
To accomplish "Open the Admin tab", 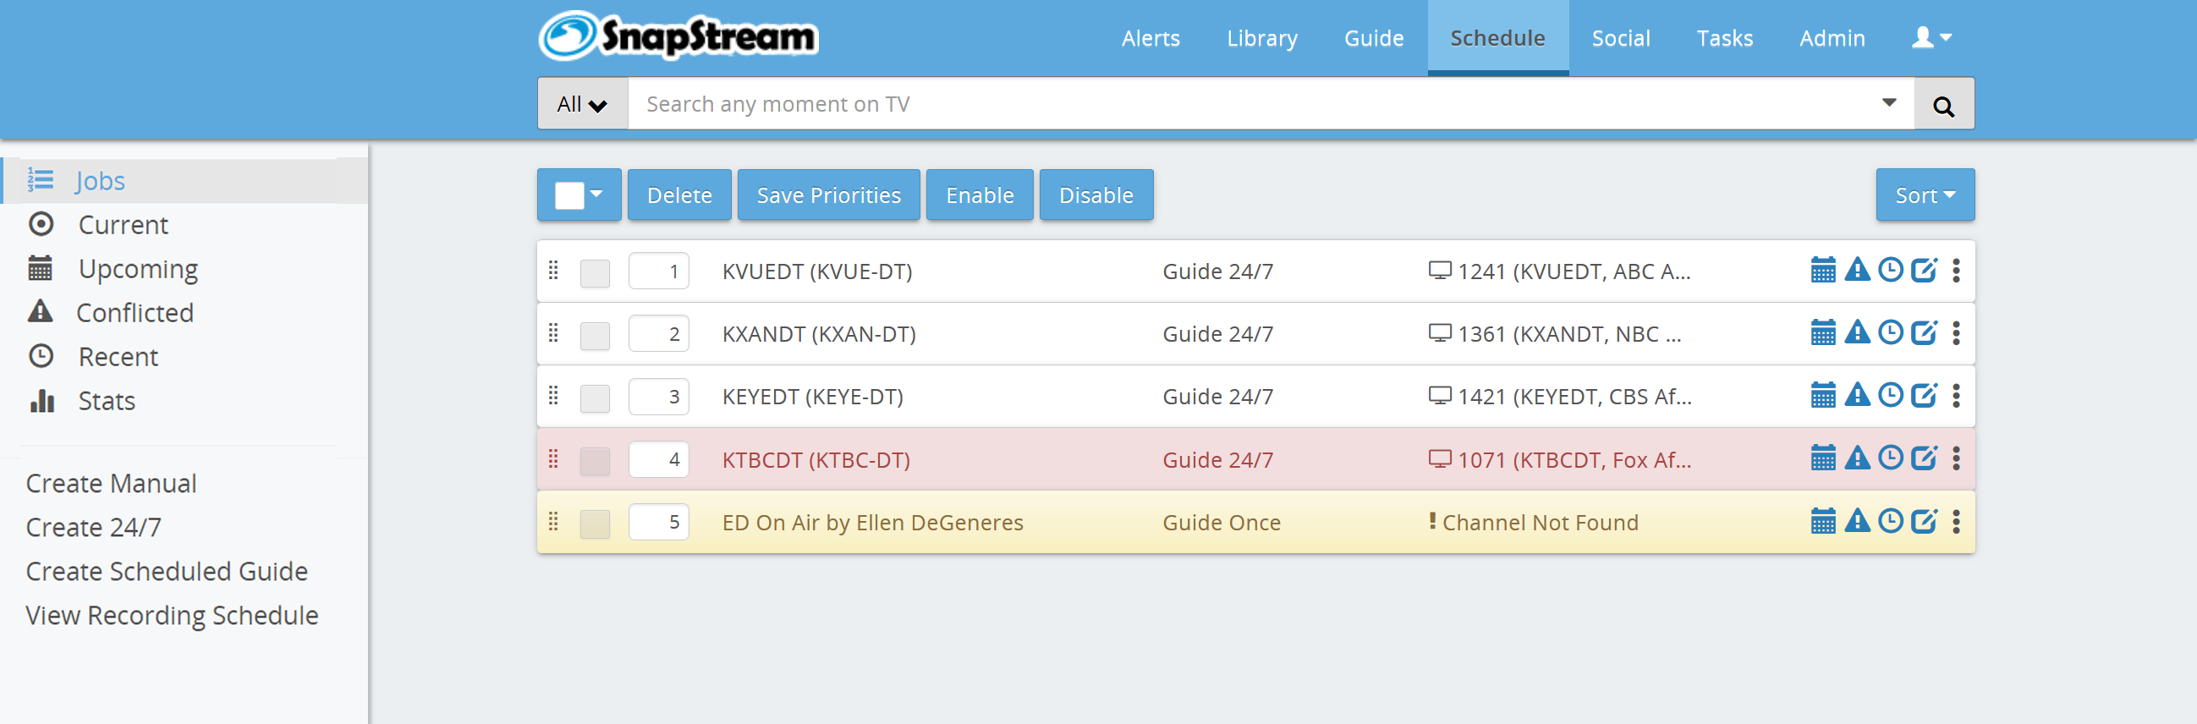I will (1832, 38).
